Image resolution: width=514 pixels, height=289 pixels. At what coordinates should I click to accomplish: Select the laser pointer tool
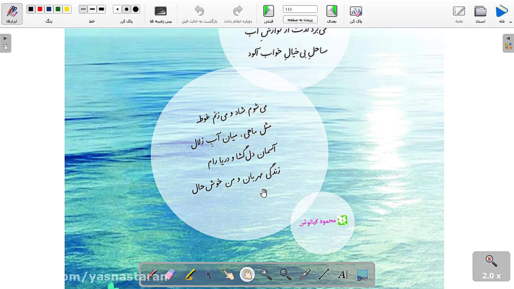[305, 275]
